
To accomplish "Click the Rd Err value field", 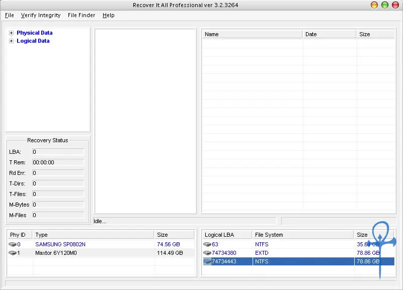I will tap(58, 173).
